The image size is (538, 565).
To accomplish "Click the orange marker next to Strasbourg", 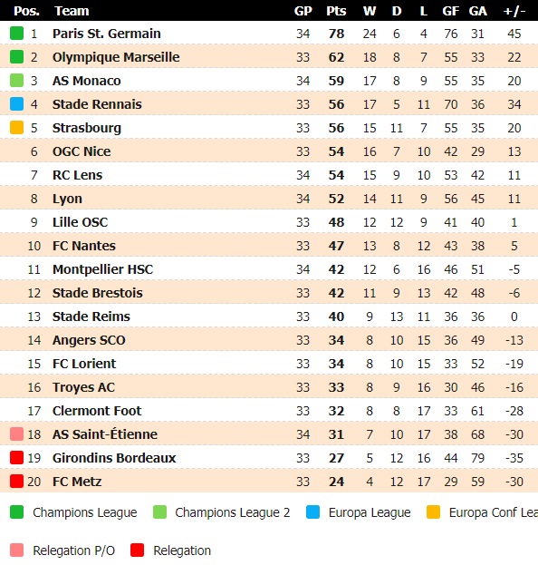I will point(16,128).
